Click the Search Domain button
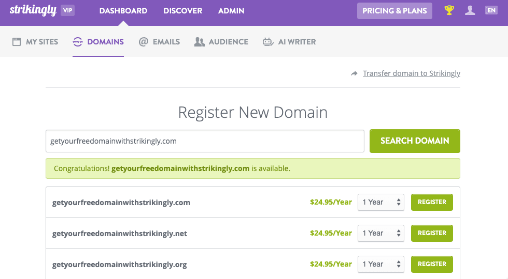This screenshot has height=279, width=508. [x=415, y=141]
